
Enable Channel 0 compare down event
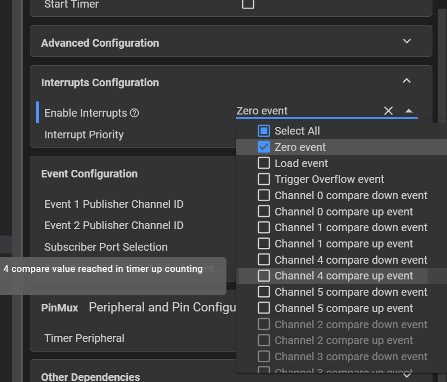click(x=264, y=195)
